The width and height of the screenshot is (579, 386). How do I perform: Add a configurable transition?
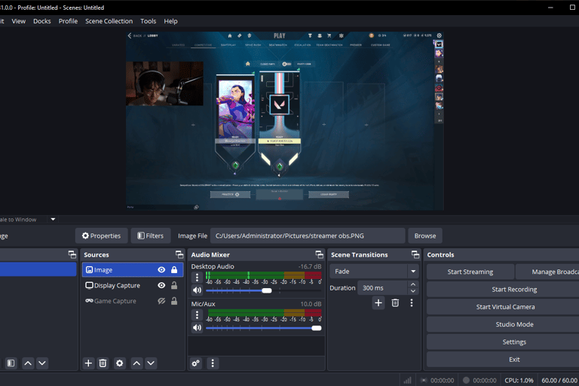pos(378,303)
